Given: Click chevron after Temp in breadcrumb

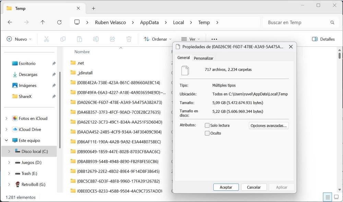Looking at the screenshot, I should (x=217, y=22).
